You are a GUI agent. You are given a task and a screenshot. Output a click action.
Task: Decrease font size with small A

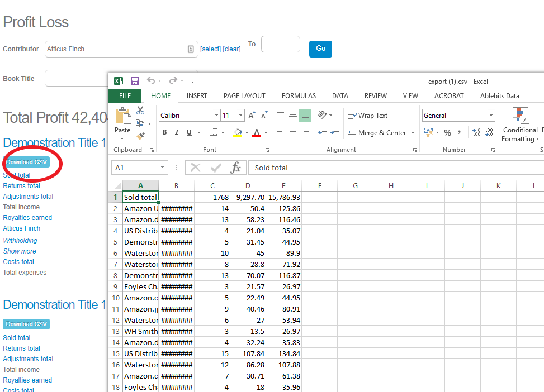tap(264, 116)
